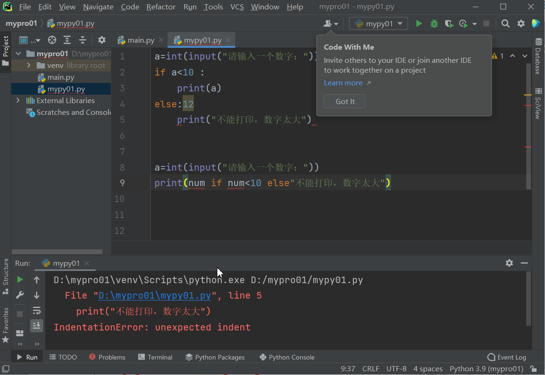545x375 pixels.
Task: Open D:\mypro01\mypy01.py traceback link
Action: pos(154,295)
